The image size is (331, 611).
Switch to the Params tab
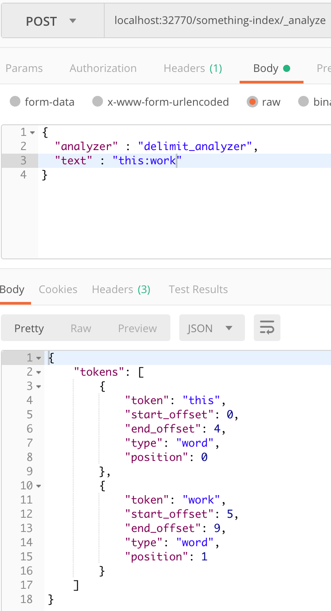click(x=24, y=68)
